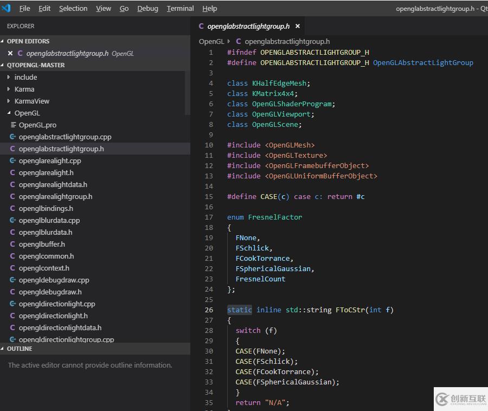The image size is (488, 411).
Task: Open the Debug menu
Action: click(147, 8)
